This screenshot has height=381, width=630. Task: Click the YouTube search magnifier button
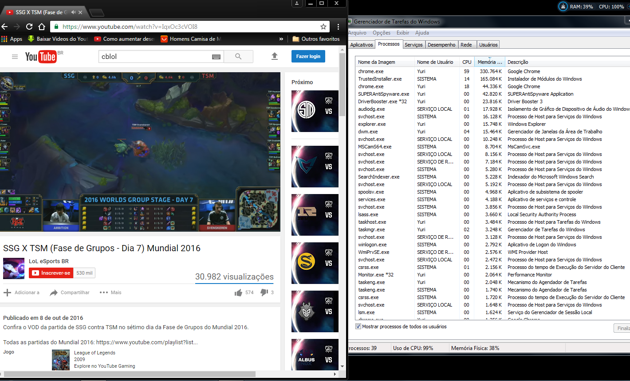pyautogui.click(x=238, y=56)
